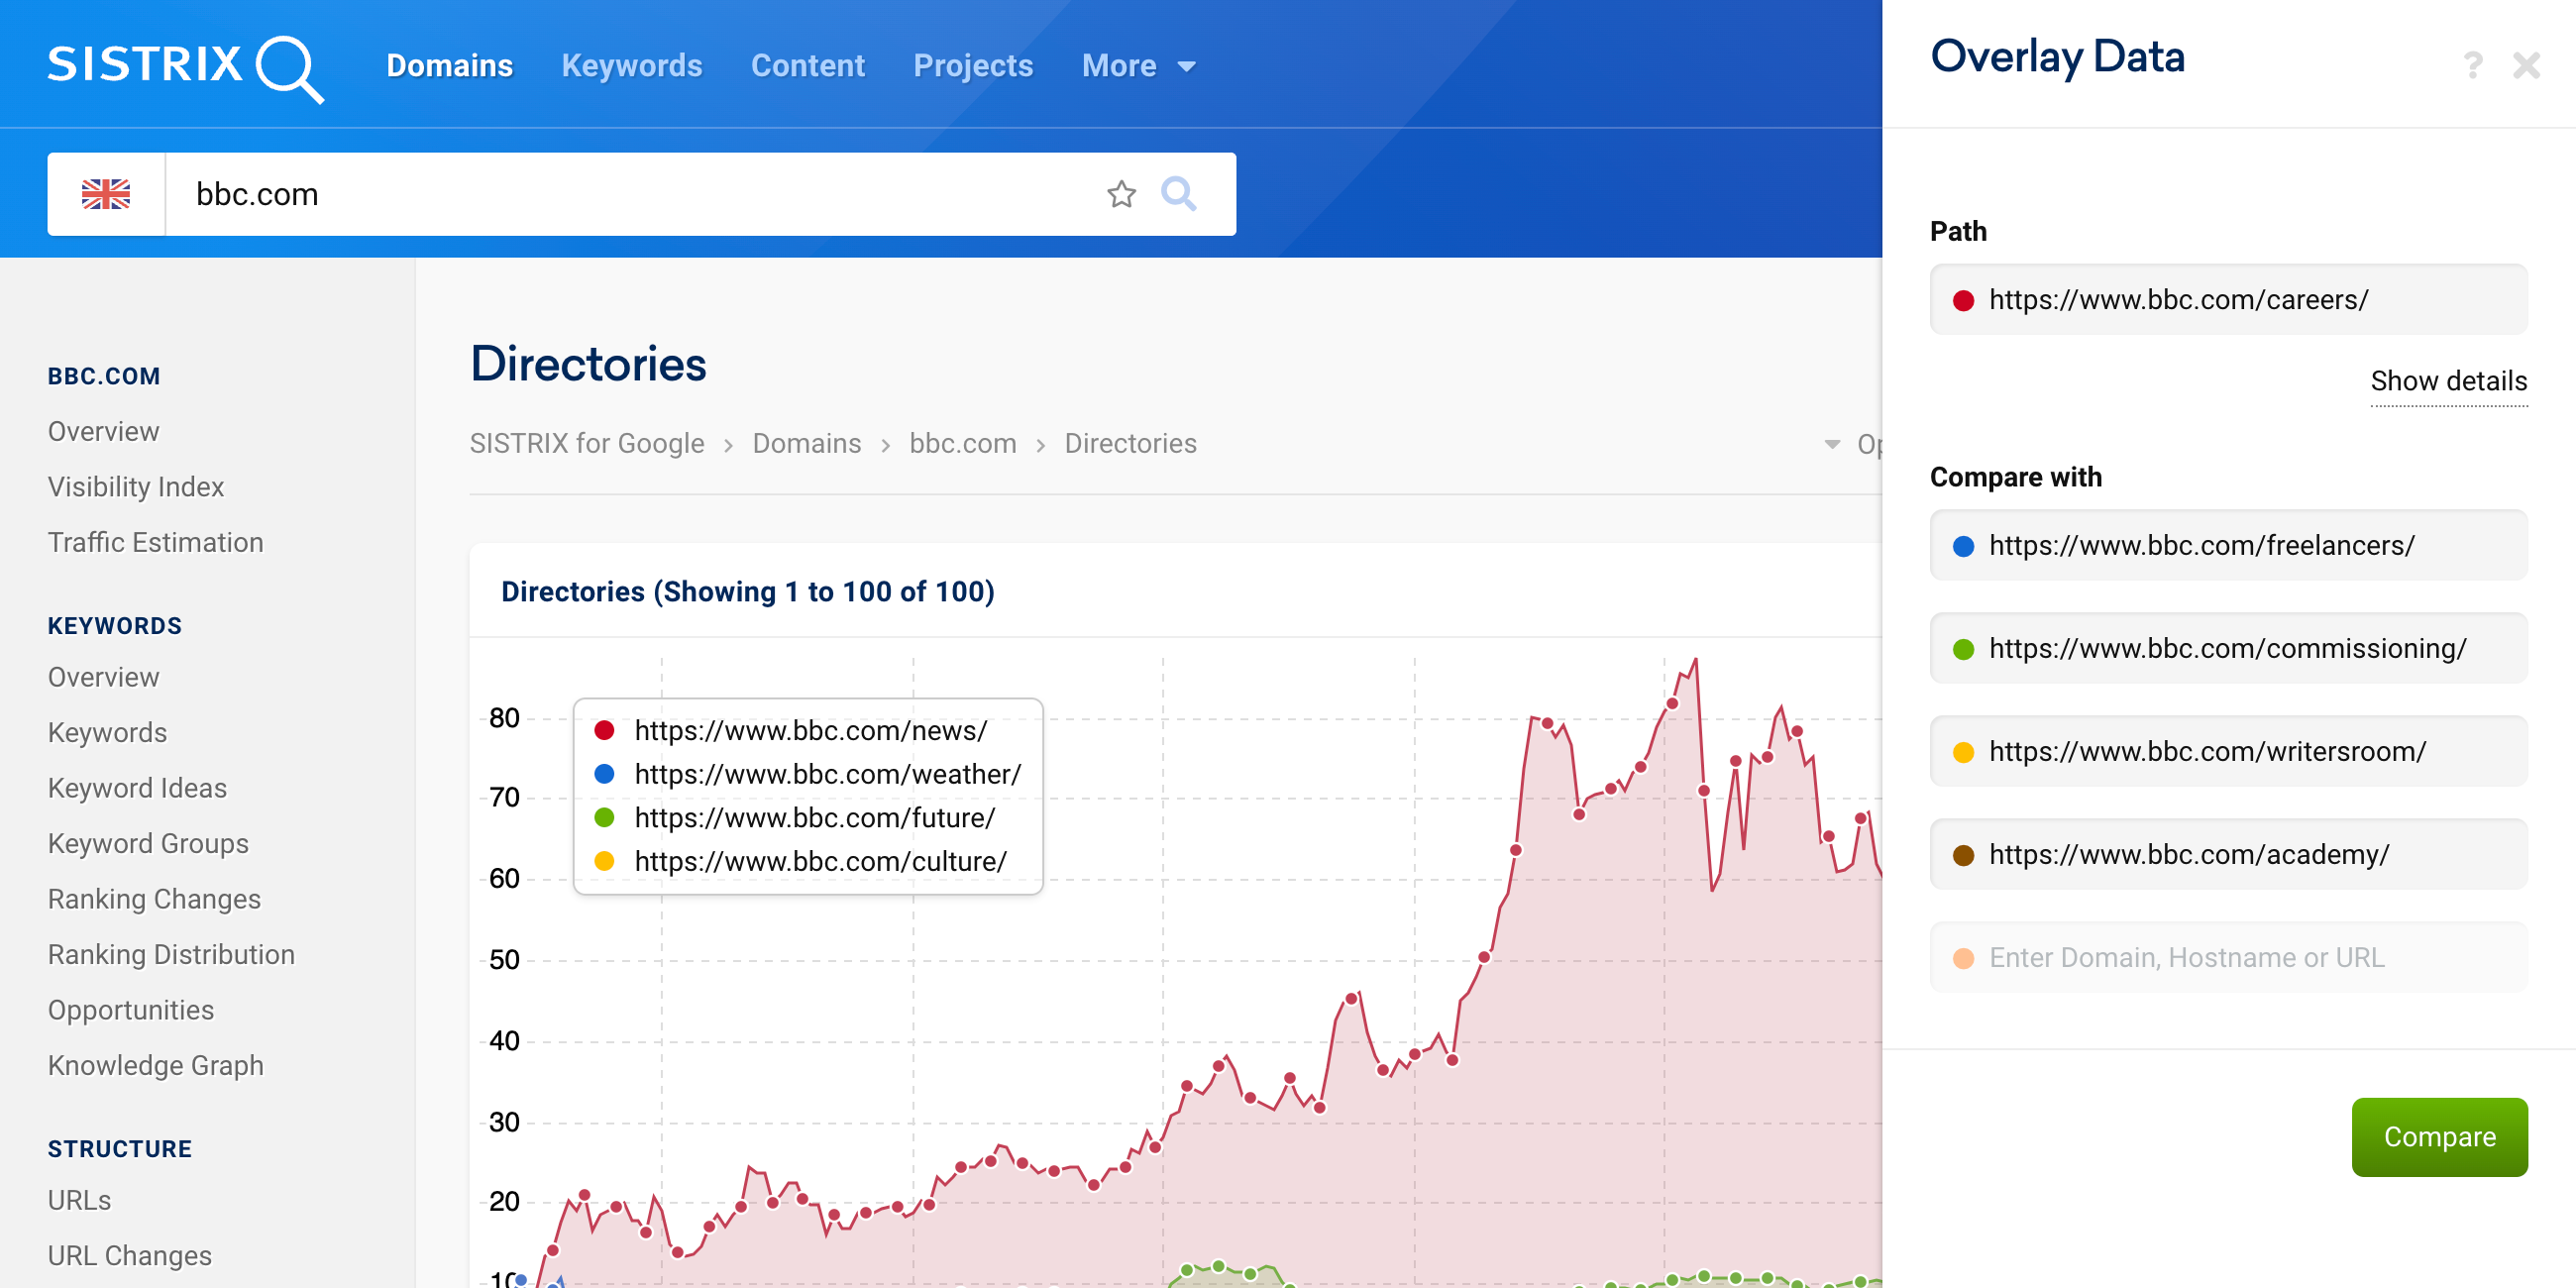
Task: Click the magnifier search icon
Action: (1179, 194)
